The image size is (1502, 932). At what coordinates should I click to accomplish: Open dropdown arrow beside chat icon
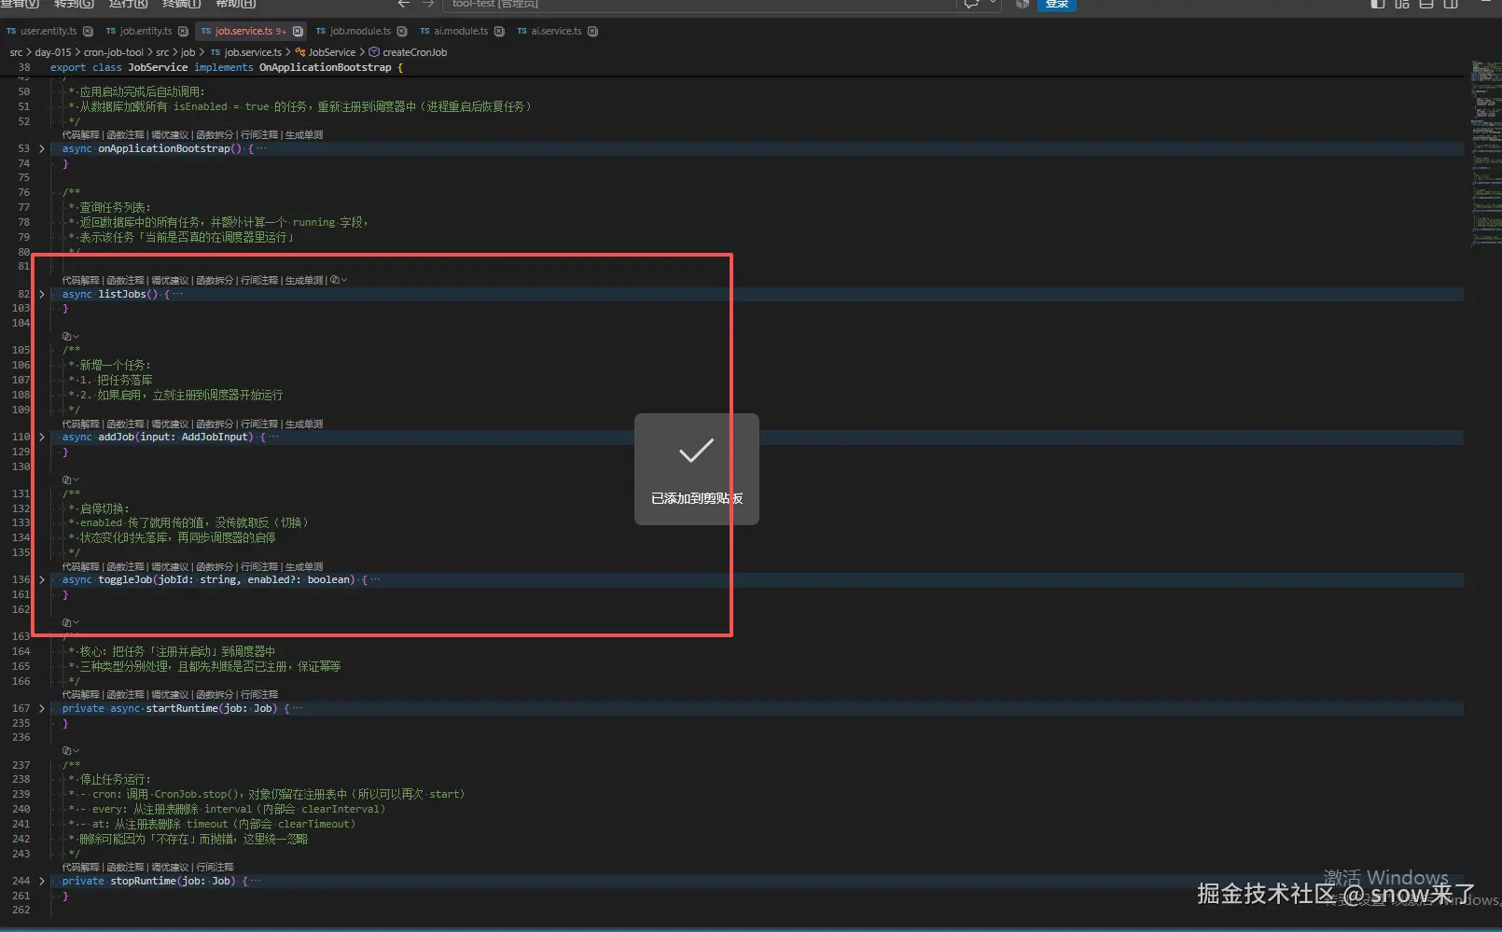pyautogui.click(x=993, y=4)
